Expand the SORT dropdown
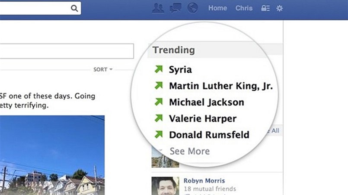The image size is (348, 195). [103, 69]
